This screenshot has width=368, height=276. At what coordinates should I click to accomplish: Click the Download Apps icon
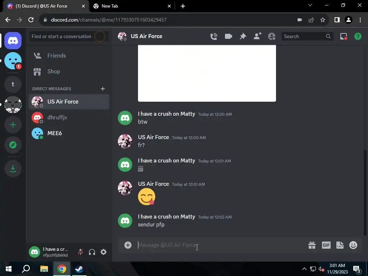[x=13, y=168]
